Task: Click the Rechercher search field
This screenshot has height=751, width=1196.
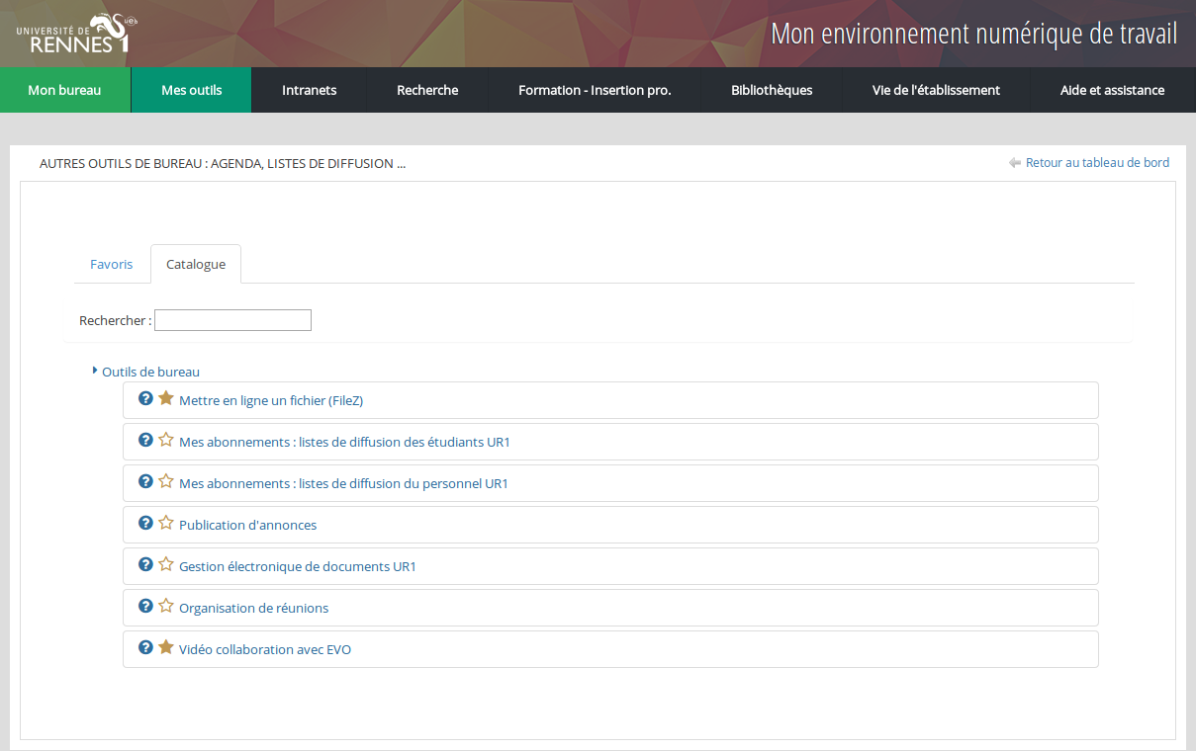Action: (232, 320)
